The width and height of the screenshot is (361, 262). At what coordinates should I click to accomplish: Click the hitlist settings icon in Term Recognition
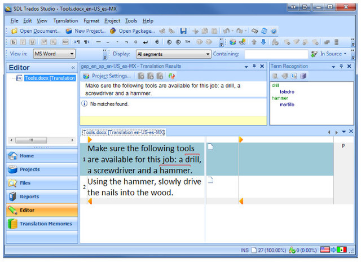point(294,76)
